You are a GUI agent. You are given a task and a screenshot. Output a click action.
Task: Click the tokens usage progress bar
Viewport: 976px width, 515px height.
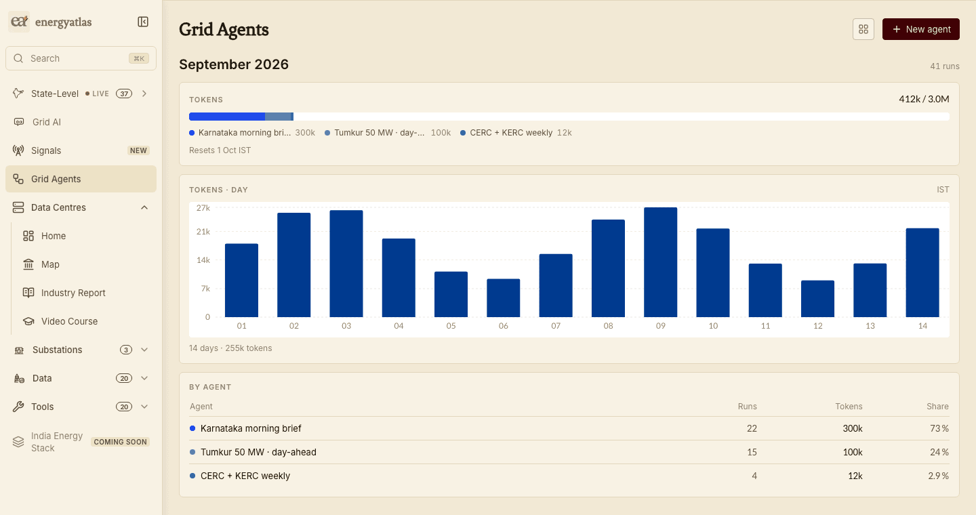pyautogui.click(x=569, y=117)
